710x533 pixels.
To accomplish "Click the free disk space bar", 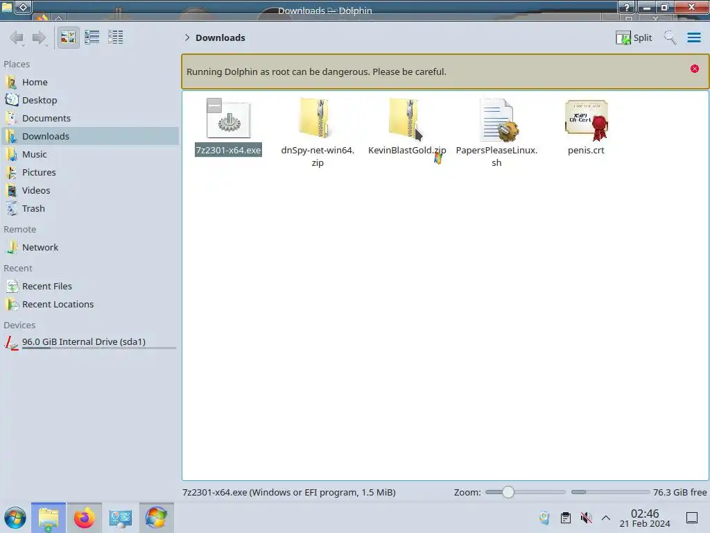I will click(610, 492).
